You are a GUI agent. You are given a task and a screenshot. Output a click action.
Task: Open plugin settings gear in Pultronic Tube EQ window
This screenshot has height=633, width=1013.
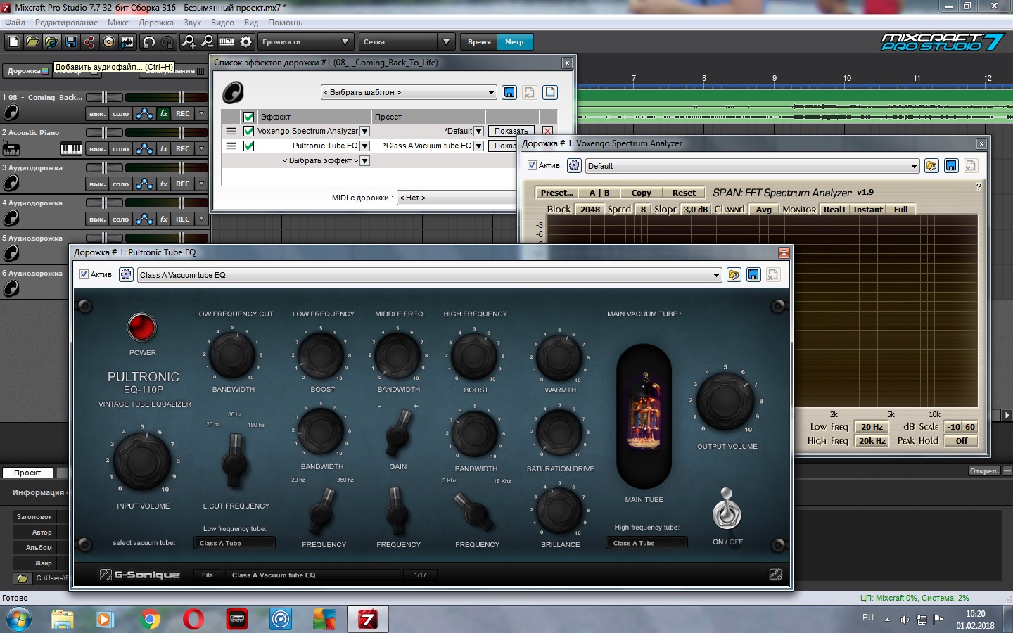coord(126,274)
